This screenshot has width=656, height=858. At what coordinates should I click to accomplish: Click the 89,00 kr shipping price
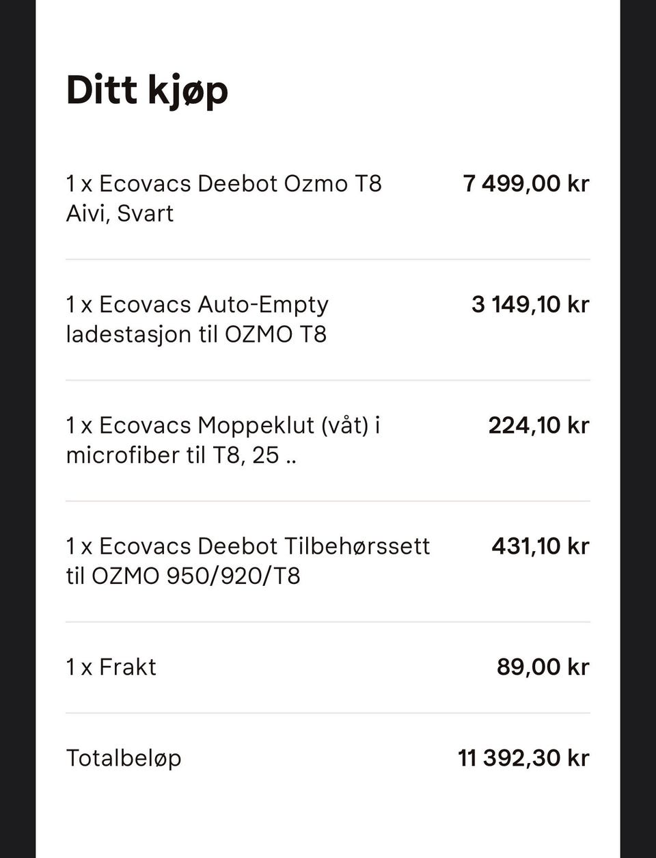point(543,668)
